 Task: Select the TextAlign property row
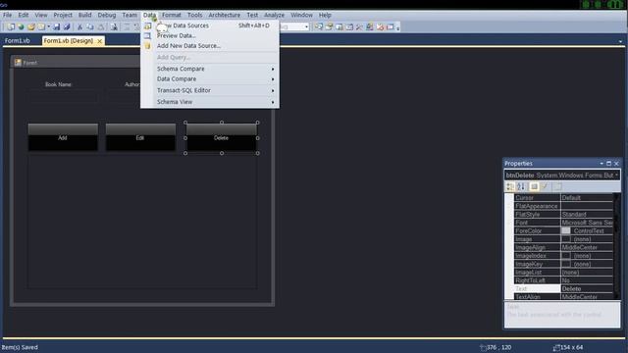coord(563,296)
